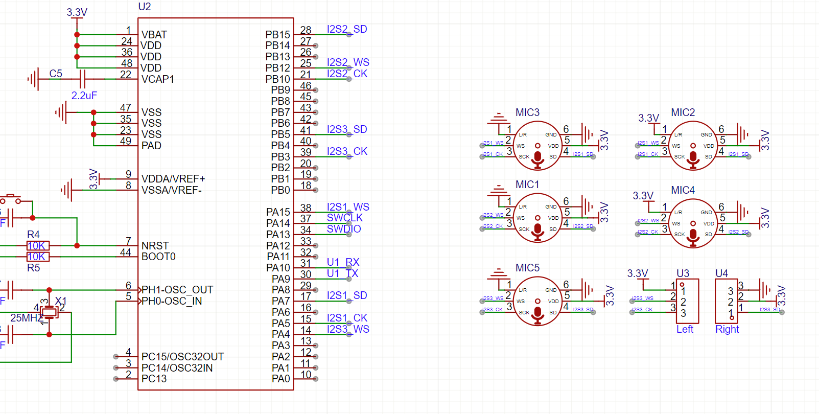Select the U1_TX net label
The image size is (819, 414).
tap(342, 273)
